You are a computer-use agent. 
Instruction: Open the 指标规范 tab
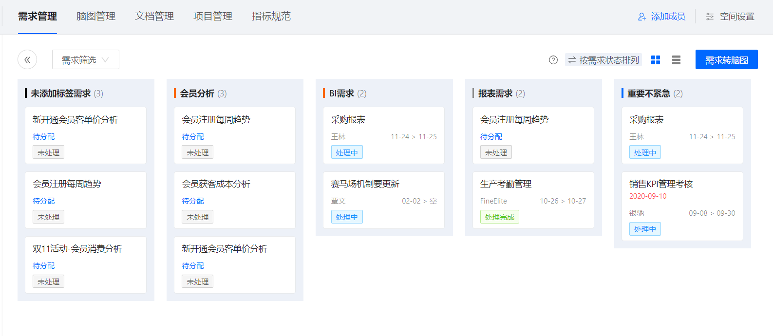271,17
